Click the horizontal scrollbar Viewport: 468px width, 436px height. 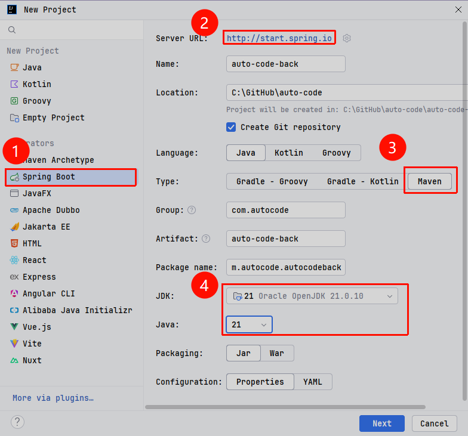pyautogui.click(x=285, y=407)
